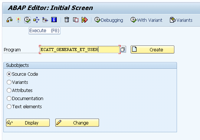The width and height of the screenshot is (200, 140).
Task: Click the Display/Change toggle toolbar icon
Action: 10,20
